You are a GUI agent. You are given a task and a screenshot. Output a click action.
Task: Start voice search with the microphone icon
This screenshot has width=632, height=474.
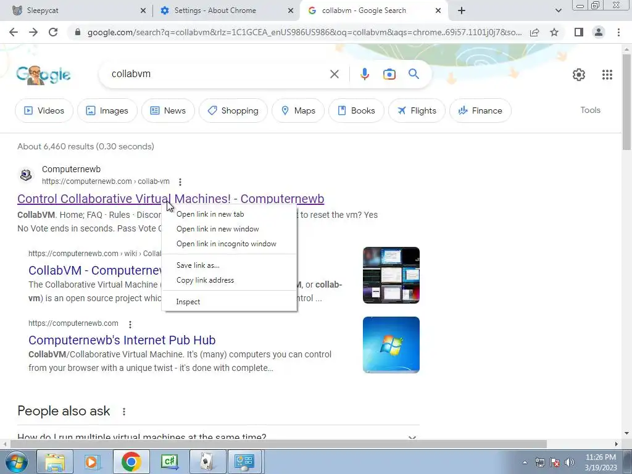(364, 74)
